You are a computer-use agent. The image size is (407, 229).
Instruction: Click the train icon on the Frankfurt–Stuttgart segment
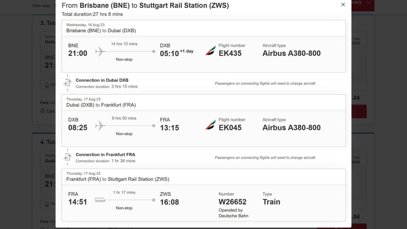[100, 200]
